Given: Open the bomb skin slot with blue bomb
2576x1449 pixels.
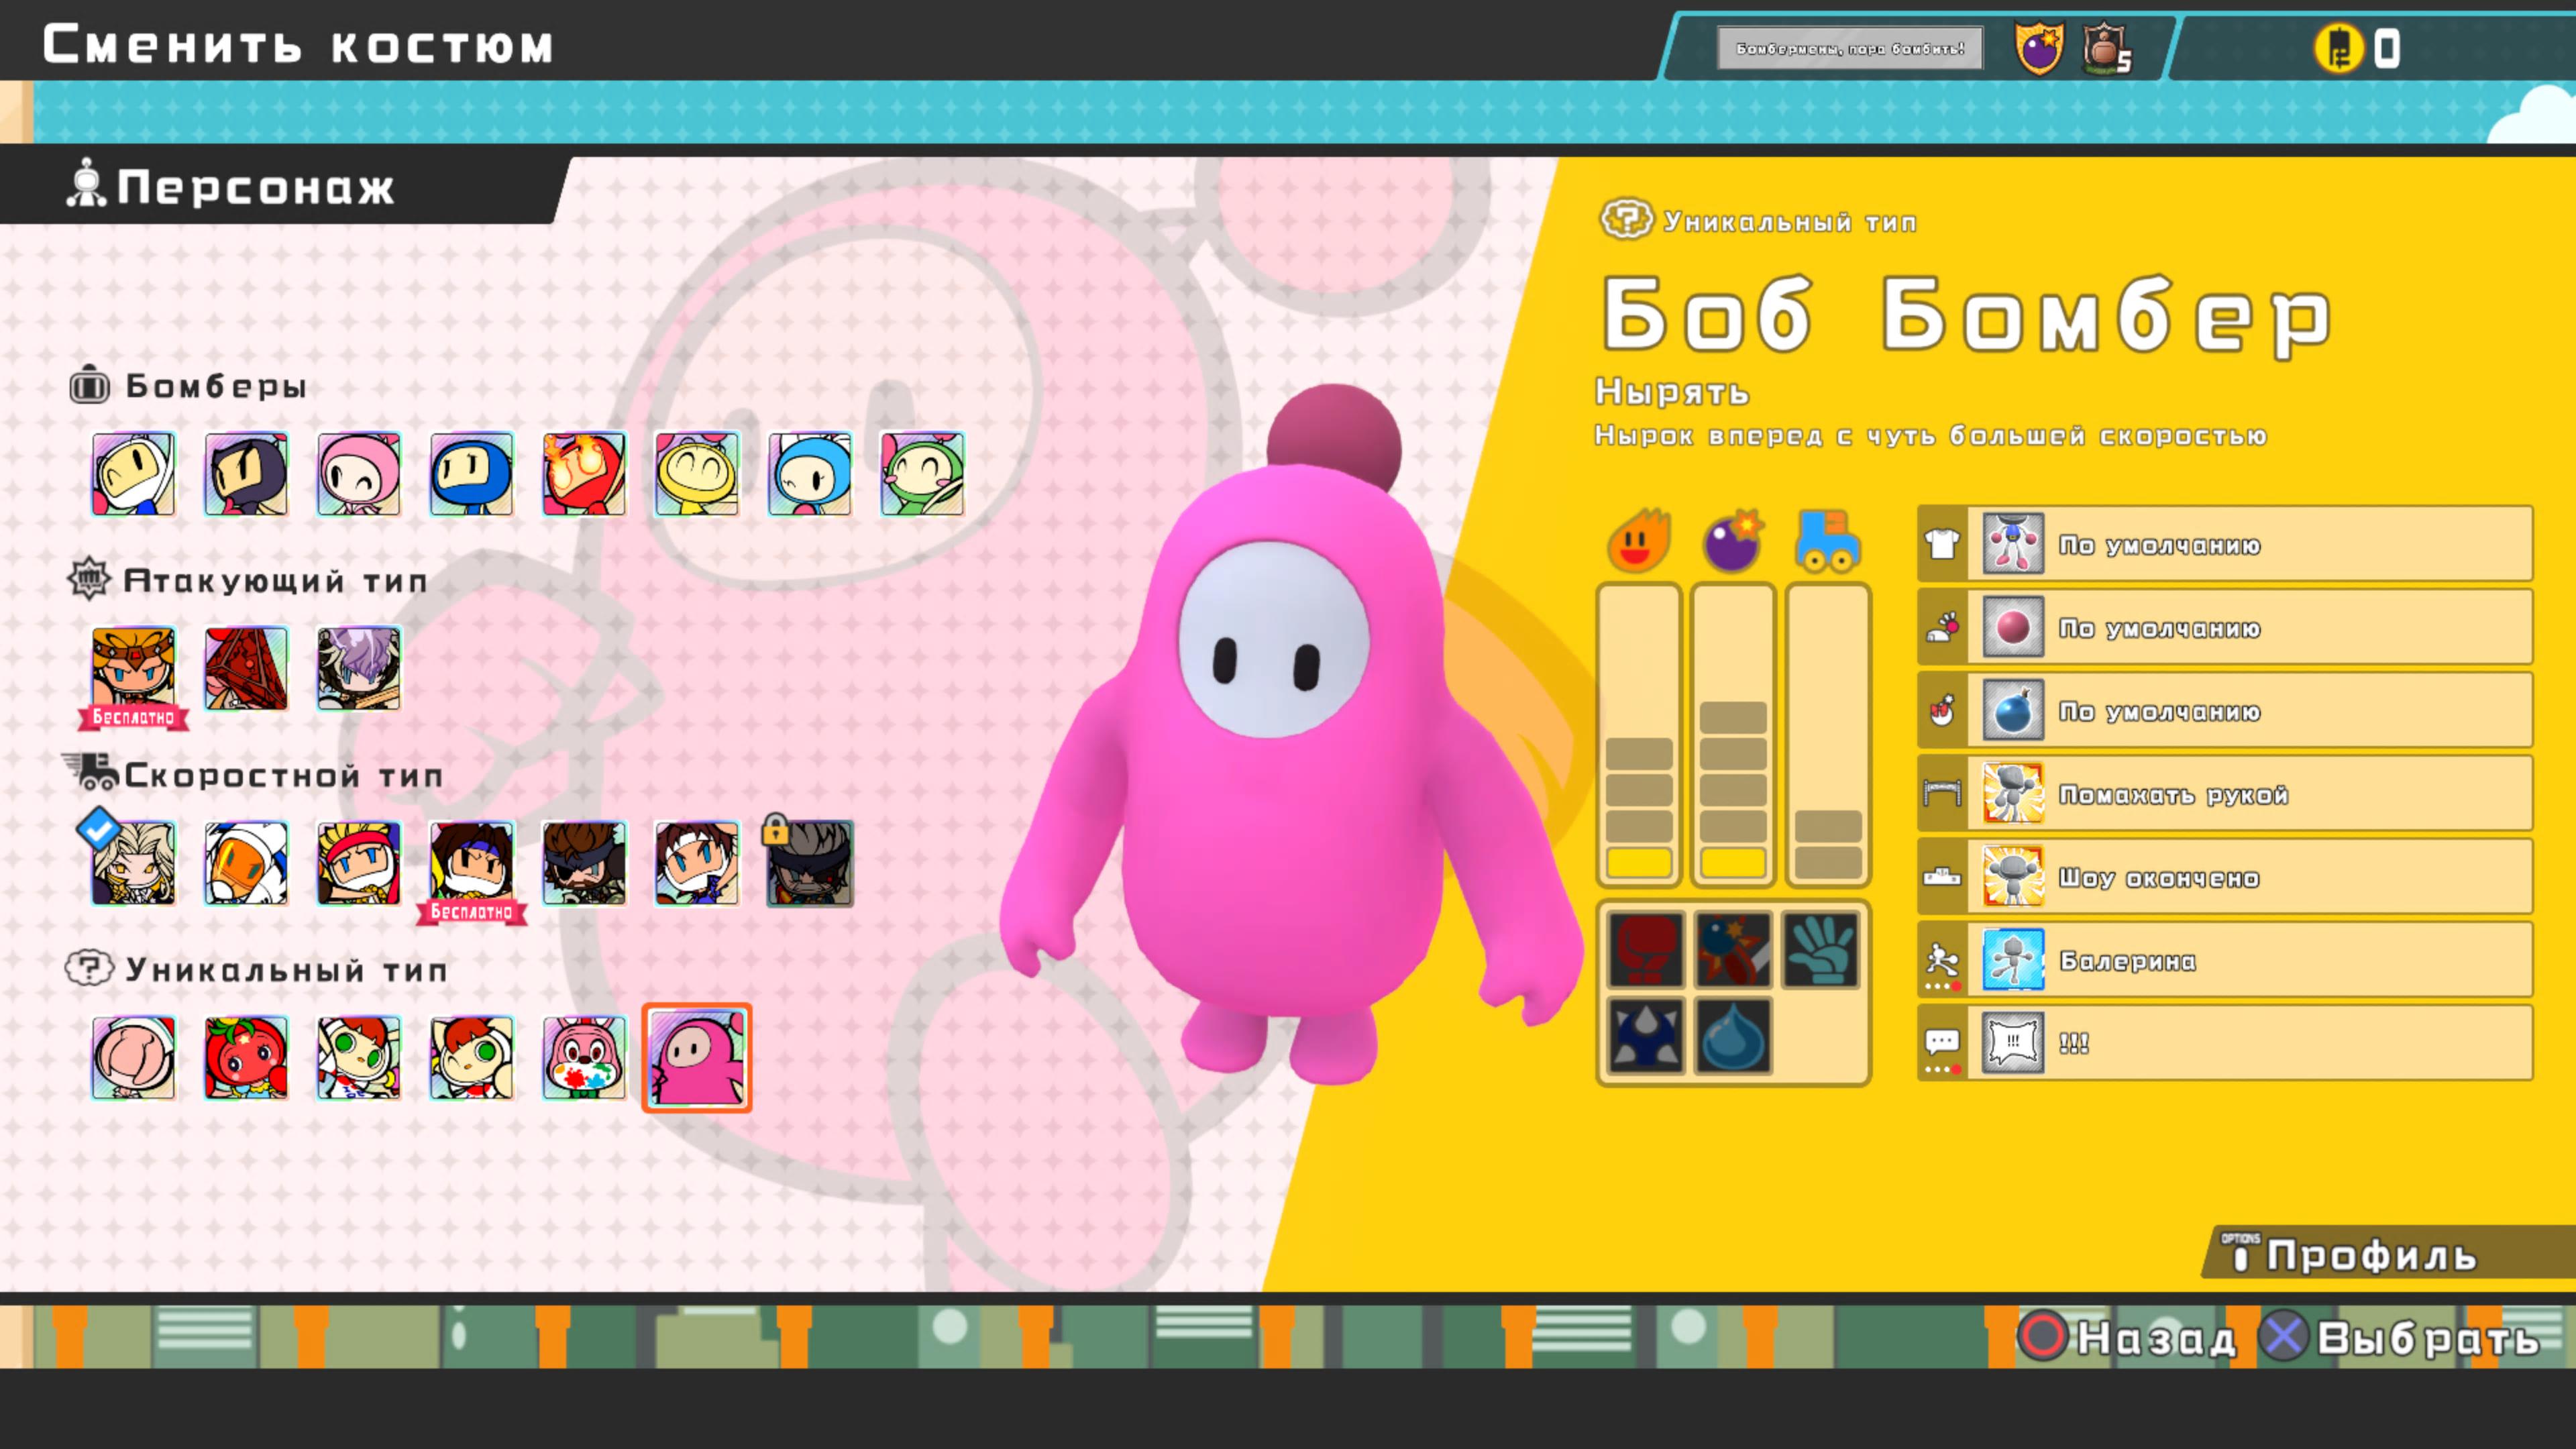Looking at the screenshot, I should click(x=2225, y=710).
